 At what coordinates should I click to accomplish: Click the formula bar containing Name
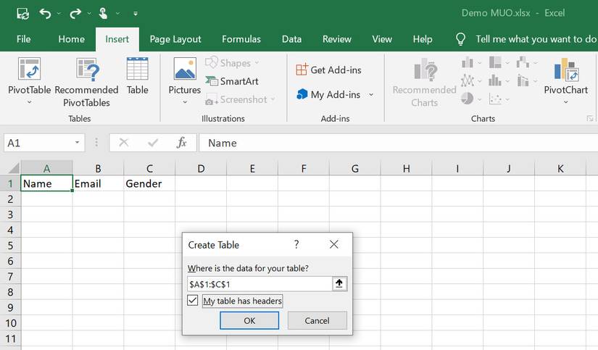pos(399,143)
